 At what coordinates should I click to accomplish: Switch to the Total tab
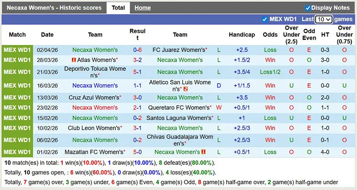(118, 8)
